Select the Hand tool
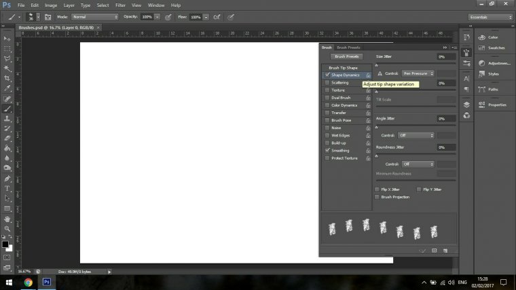The image size is (516, 290). pos(7,219)
